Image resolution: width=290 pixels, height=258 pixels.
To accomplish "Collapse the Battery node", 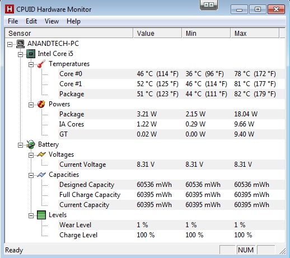I will click(x=20, y=145).
